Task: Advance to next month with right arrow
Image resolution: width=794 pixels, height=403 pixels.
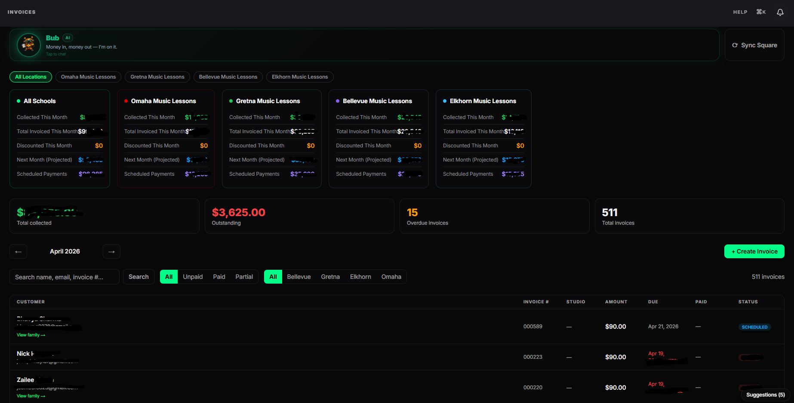Action: point(111,251)
